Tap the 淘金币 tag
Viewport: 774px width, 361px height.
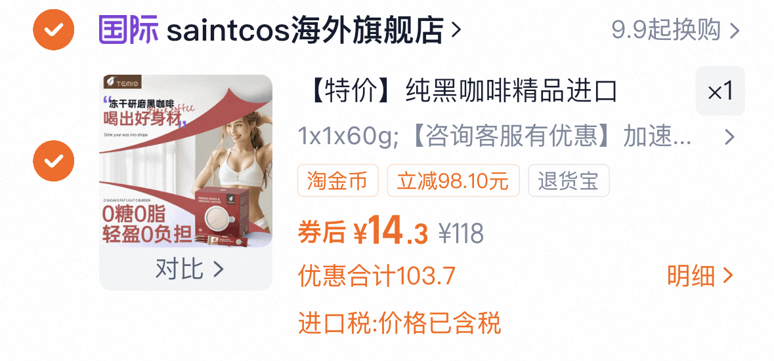click(x=337, y=180)
